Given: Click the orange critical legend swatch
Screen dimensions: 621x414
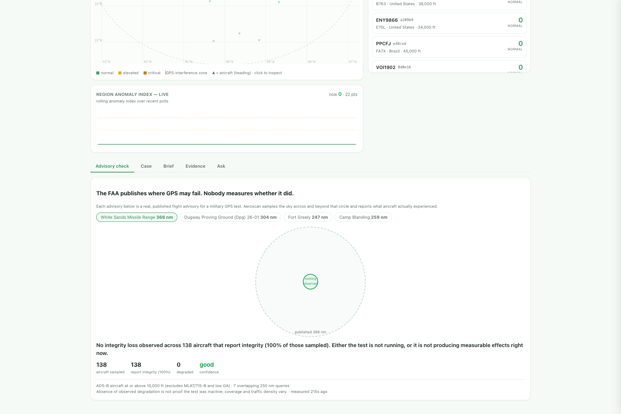Looking at the screenshot, I should 145,73.
